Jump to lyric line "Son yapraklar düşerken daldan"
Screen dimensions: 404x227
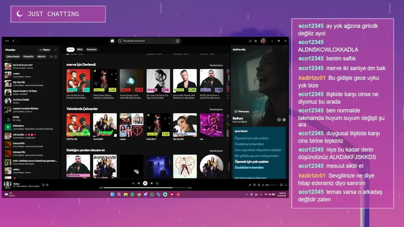point(258,150)
